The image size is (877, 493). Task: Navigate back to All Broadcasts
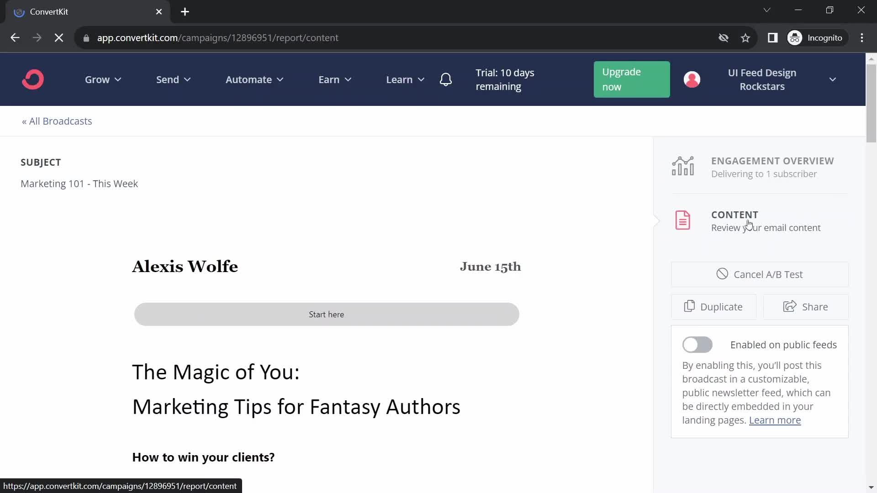(x=57, y=121)
